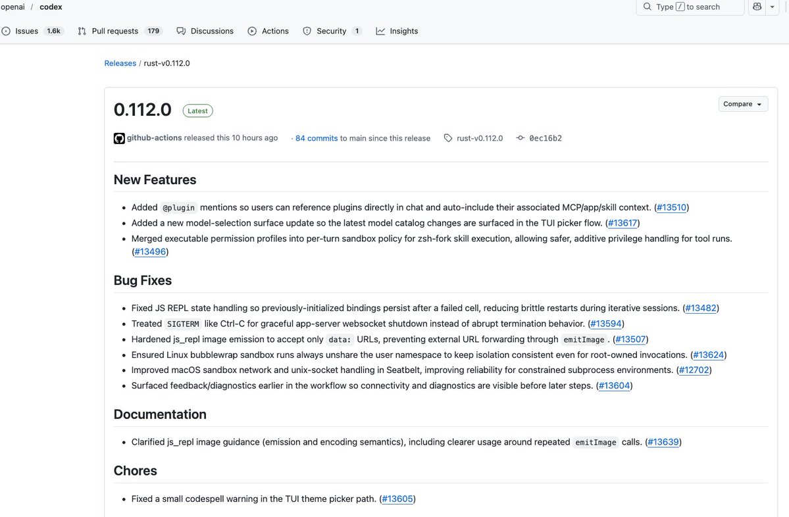Click the Insights graph icon
Screen dimensions: 789x517
tap(380, 31)
